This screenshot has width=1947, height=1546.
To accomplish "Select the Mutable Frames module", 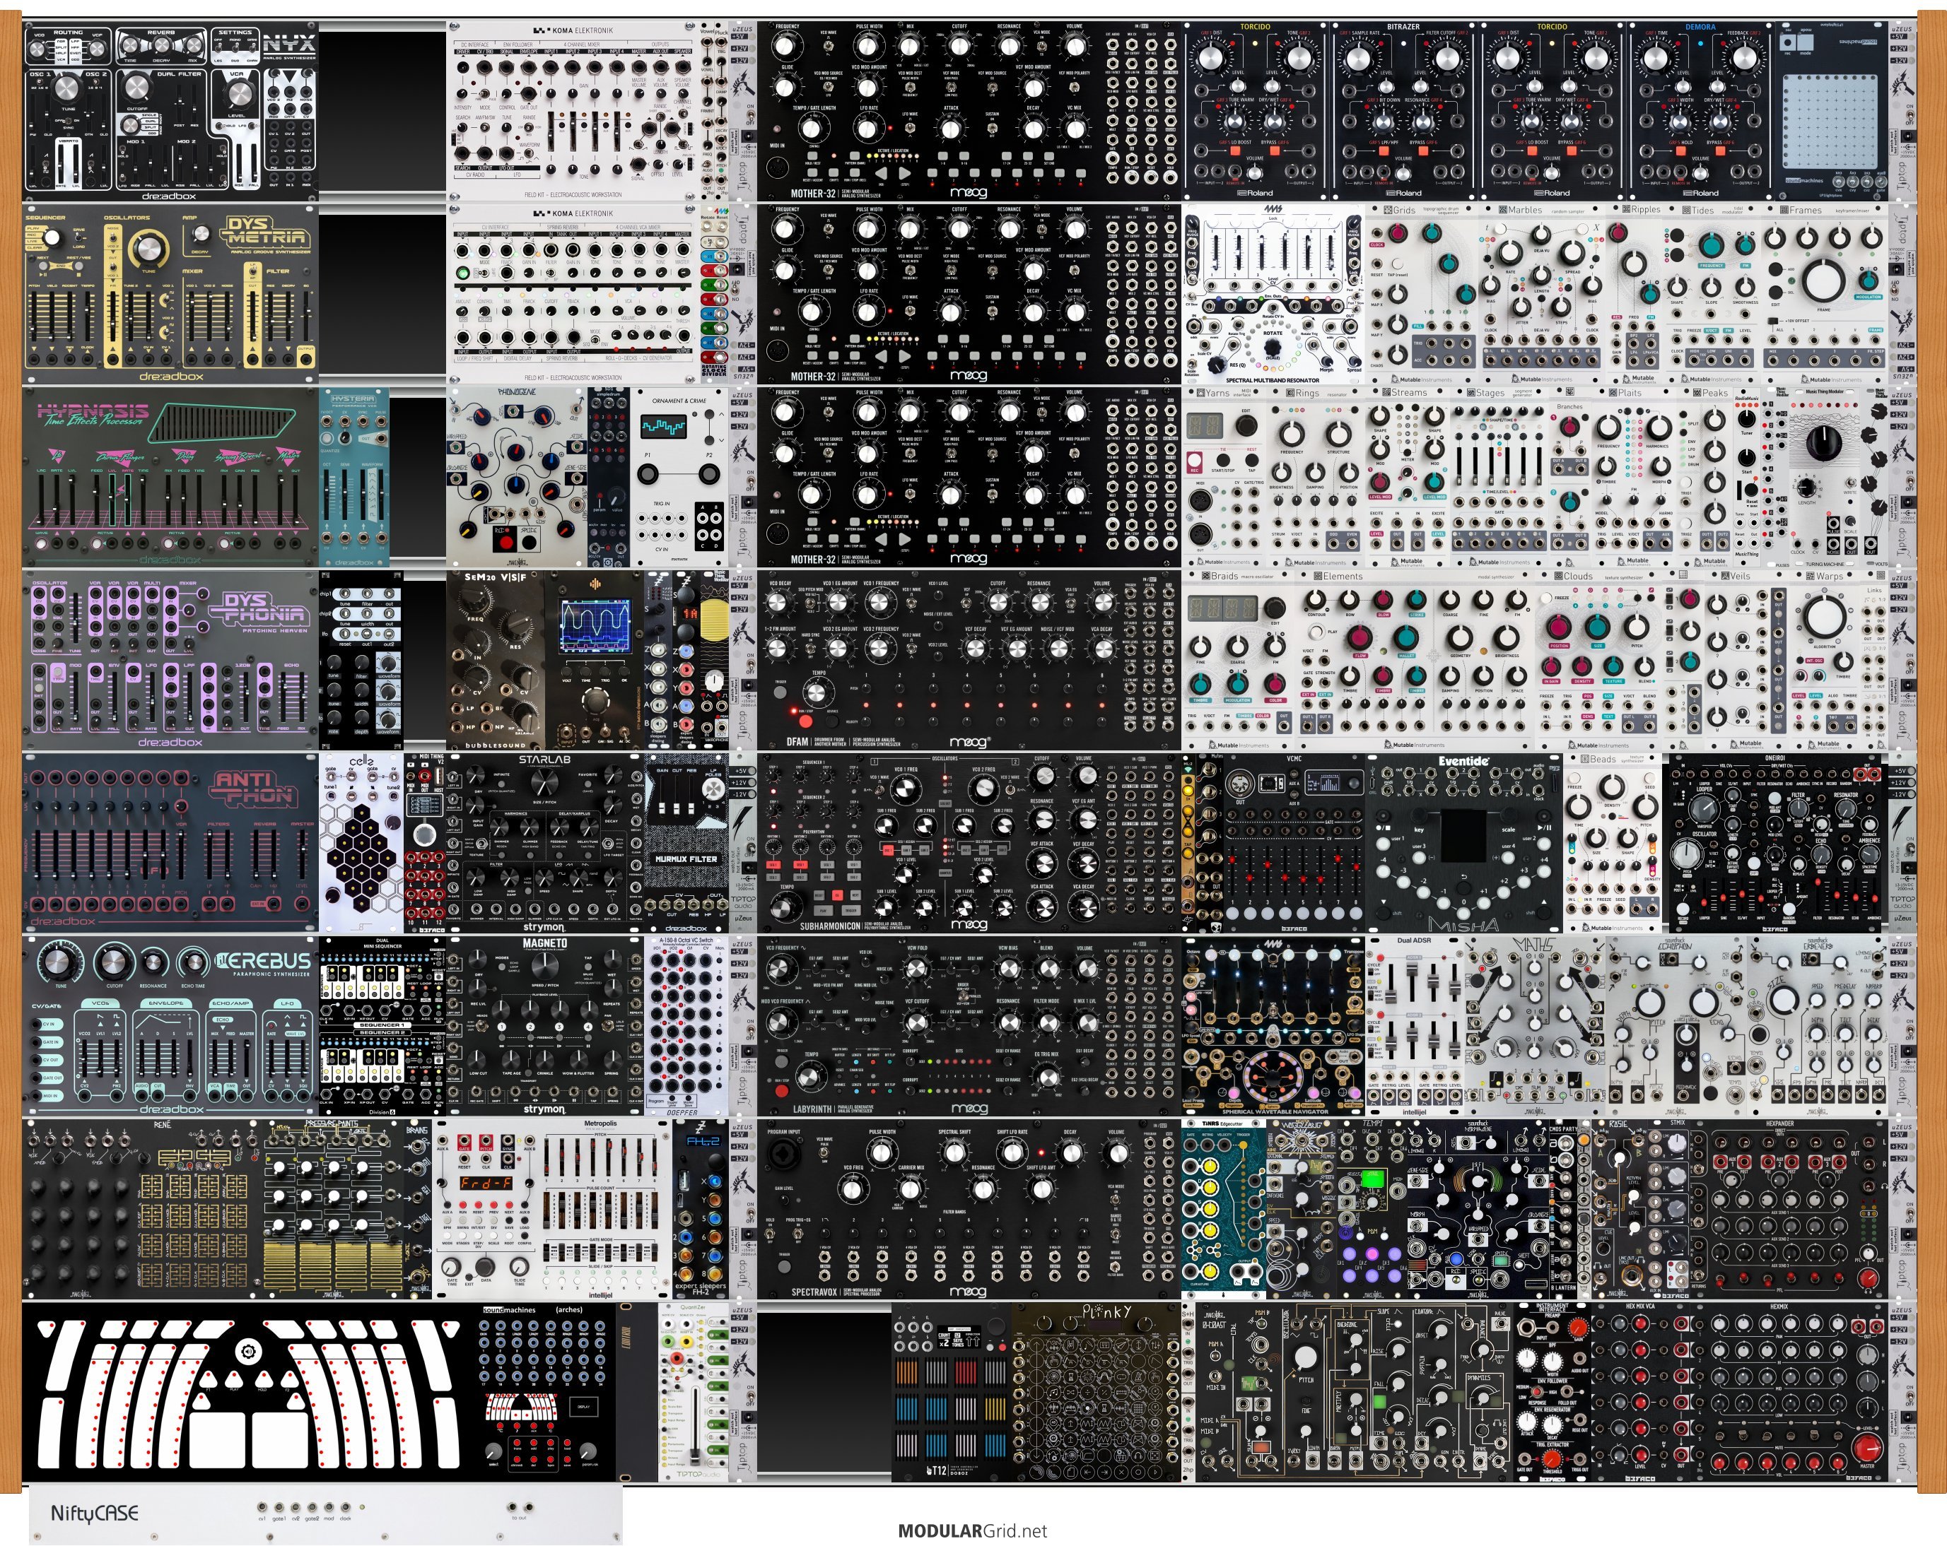I will (x=1823, y=293).
